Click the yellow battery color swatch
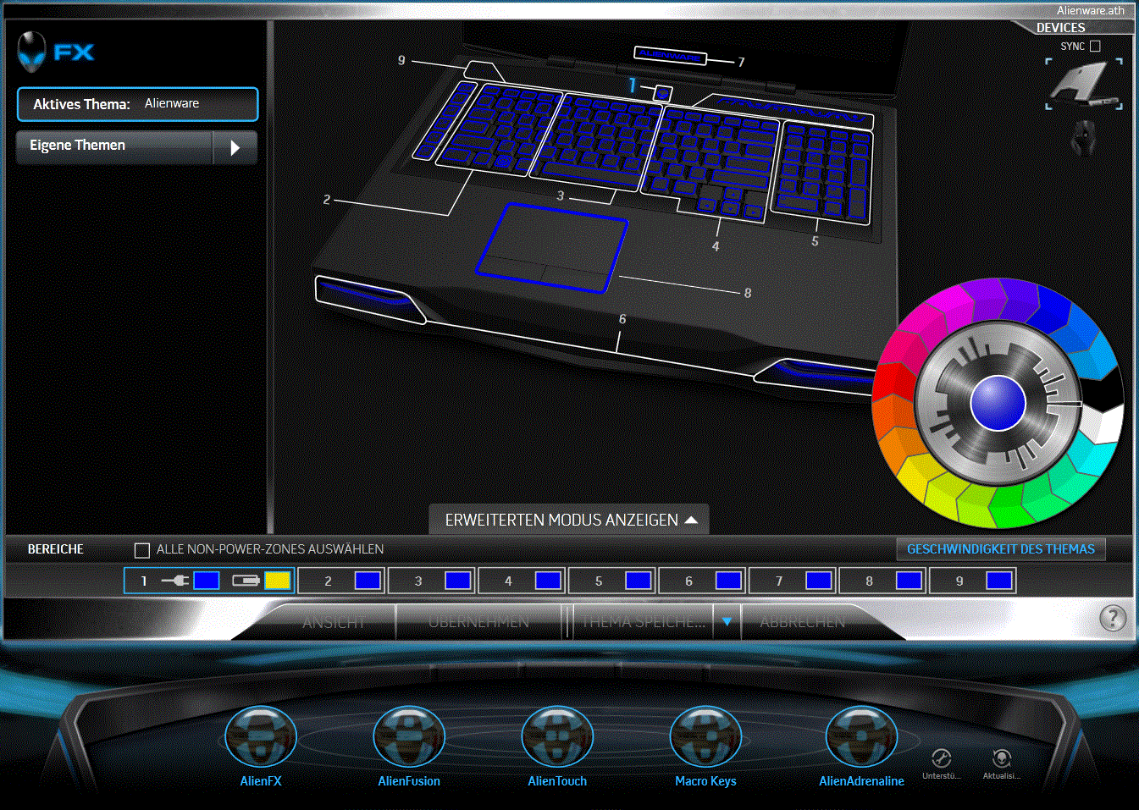Image resolution: width=1139 pixels, height=810 pixels. pos(277,581)
